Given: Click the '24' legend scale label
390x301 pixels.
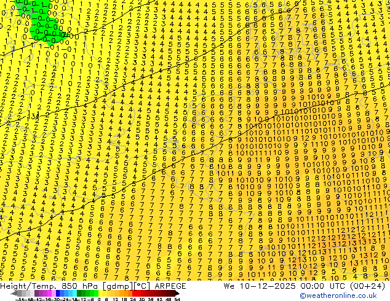Looking at the screenshot, I should coord(133,299).
